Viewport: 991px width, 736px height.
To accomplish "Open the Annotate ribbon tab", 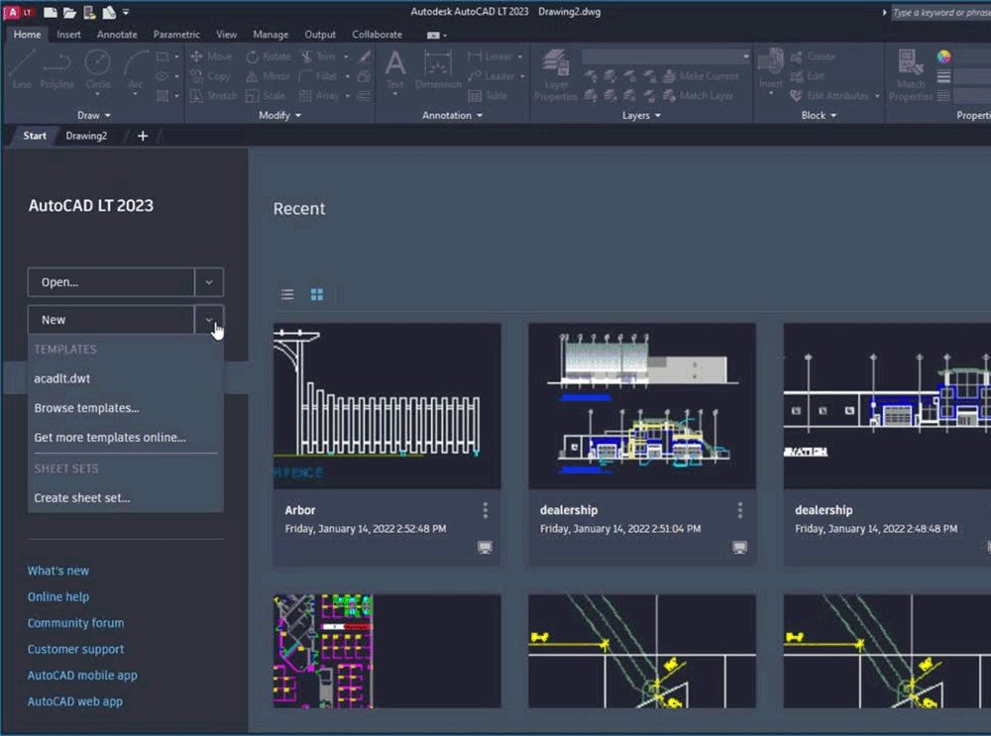I will pyautogui.click(x=117, y=35).
